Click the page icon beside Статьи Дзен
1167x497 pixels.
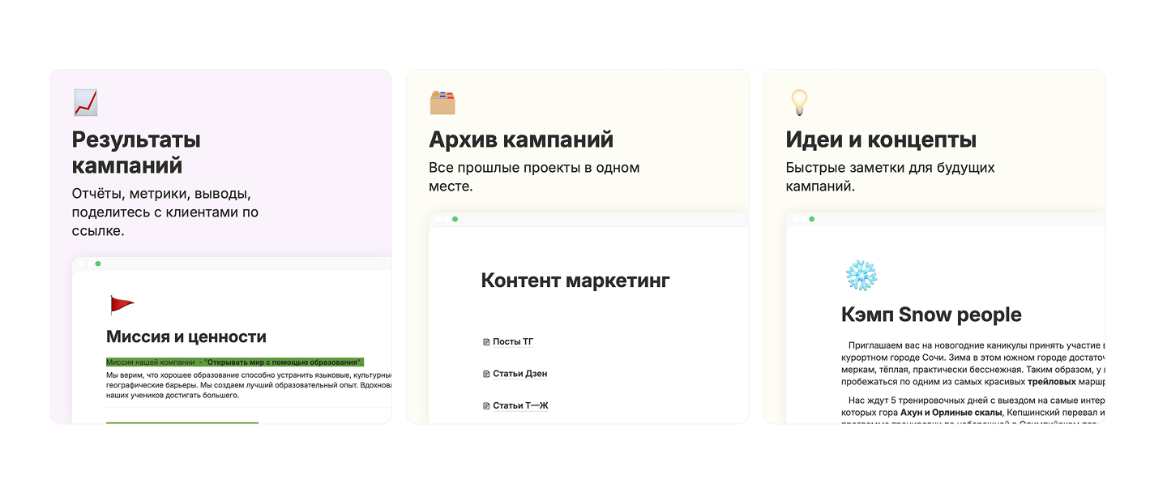(x=486, y=375)
